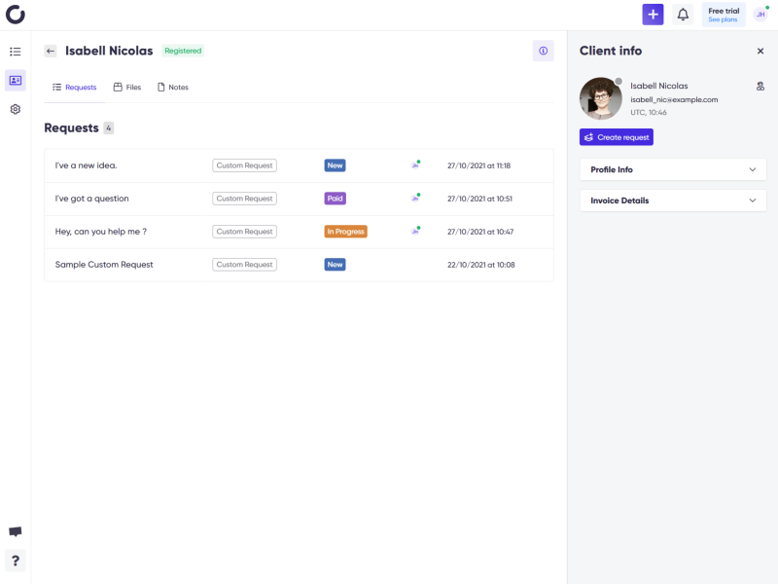This screenshot has height=584, width=778.
Task: Open the "I've got a question" request
Action: click(x=299, y=199)
